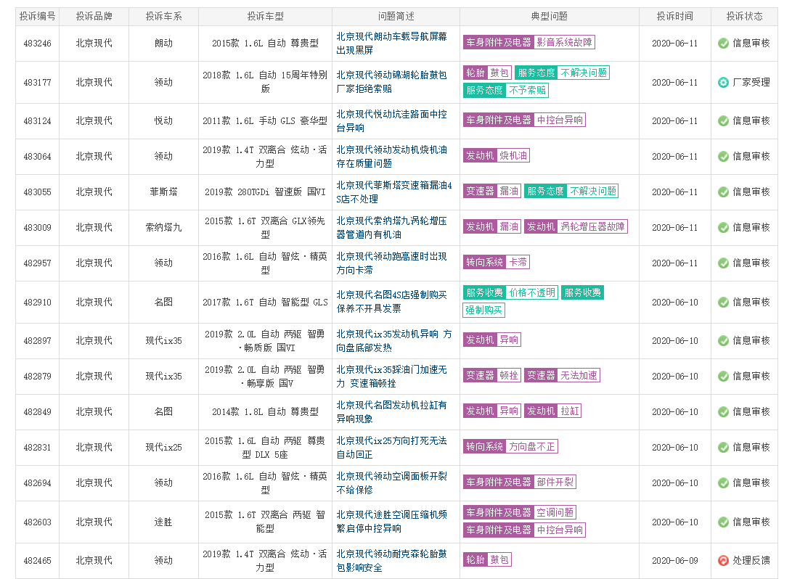This screenshot has height=579, width=792.
Task: Click the 方向盘不正 tag
Action: 532,447
